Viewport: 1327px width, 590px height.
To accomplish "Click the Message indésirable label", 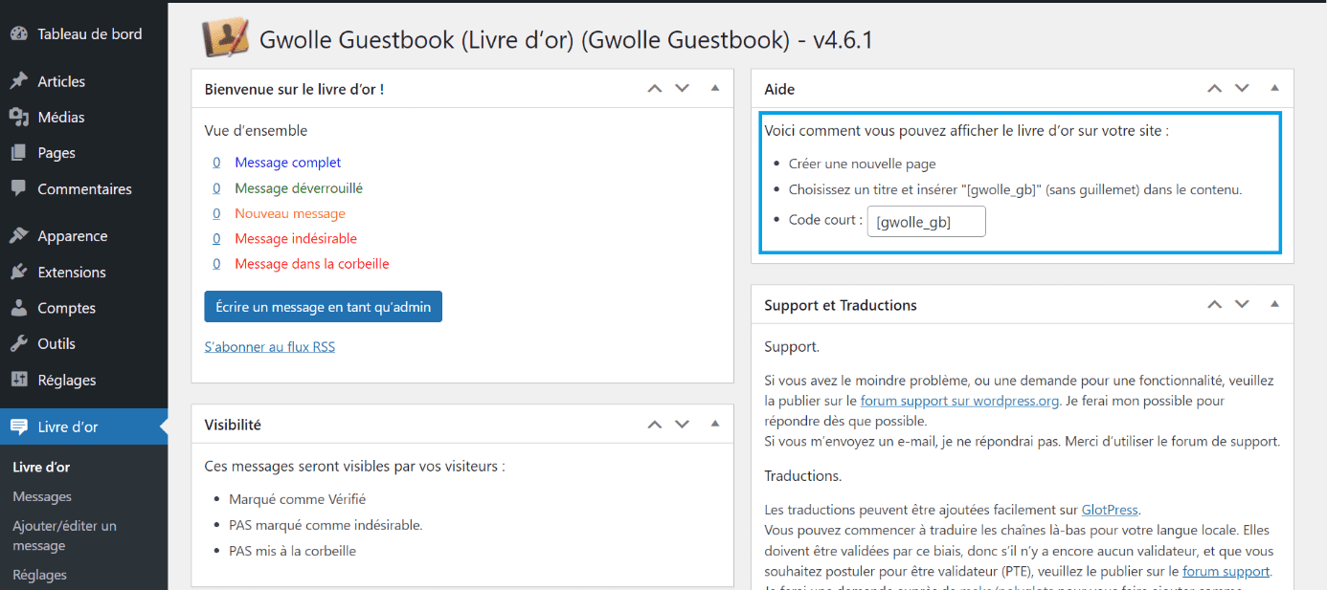I will click(296, 238).
